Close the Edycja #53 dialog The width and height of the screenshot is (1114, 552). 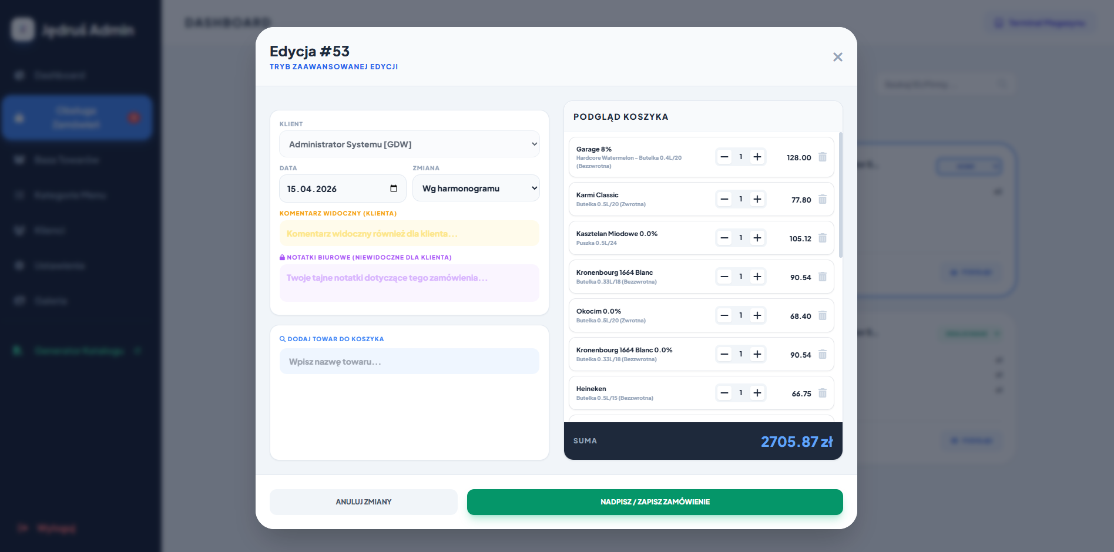[x=837, y=57]
